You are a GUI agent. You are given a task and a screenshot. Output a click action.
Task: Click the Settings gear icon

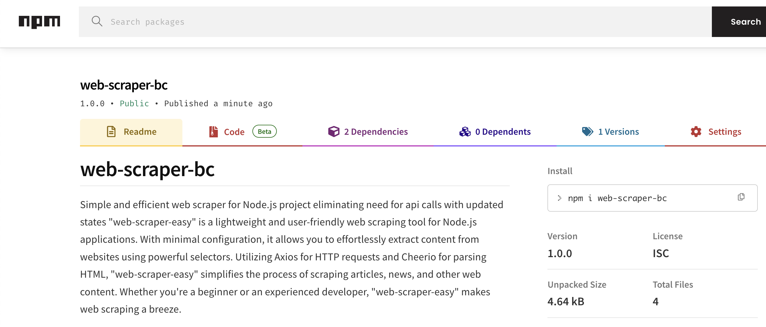(x=695, y=132)
